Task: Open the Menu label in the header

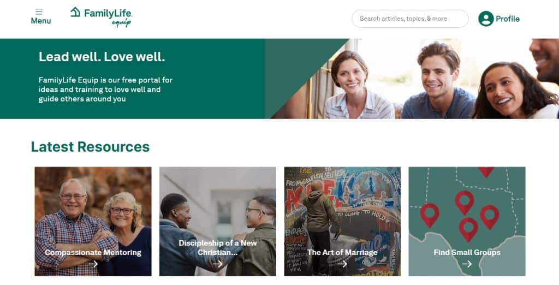Action: click(x=40, y=21)
